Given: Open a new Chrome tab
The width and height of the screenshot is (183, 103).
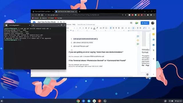Looking at the screenshot, I should coord(79,11).
